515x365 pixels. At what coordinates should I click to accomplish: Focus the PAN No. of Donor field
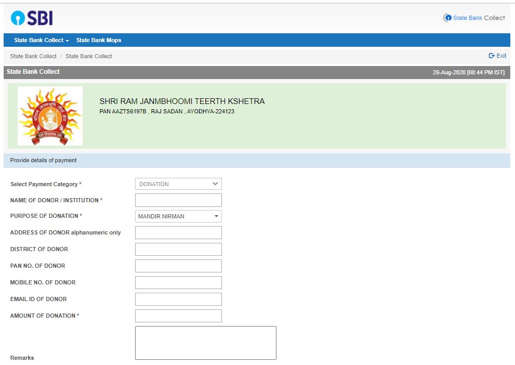coord(178,266)
